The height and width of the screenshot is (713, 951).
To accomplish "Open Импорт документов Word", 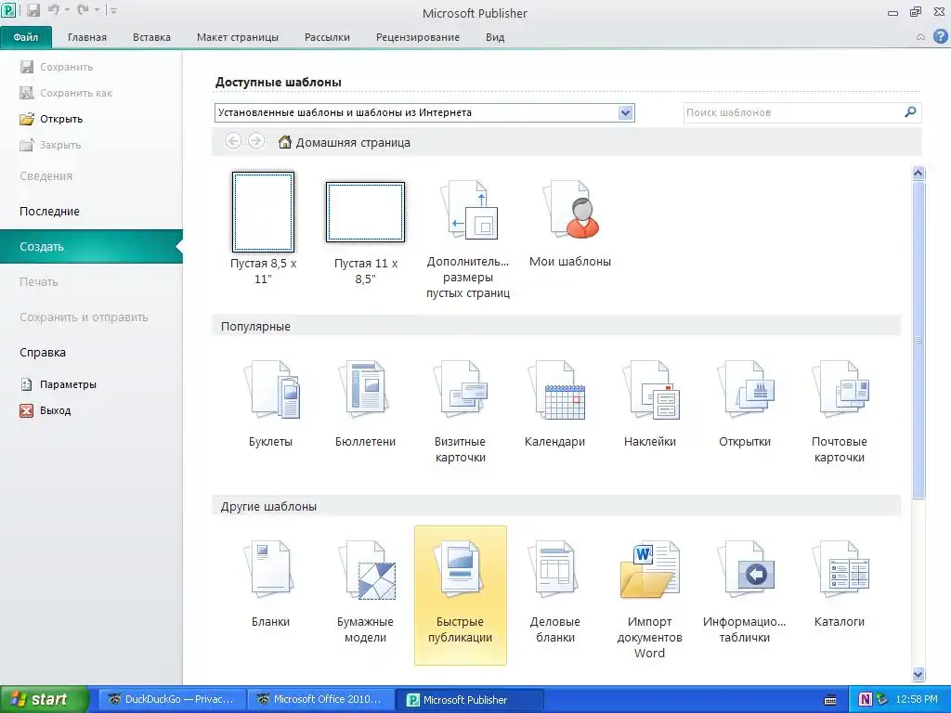I will pyautogui.click(x=649, y=570).
